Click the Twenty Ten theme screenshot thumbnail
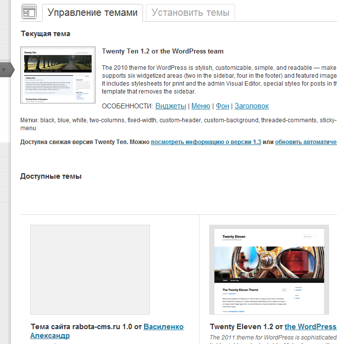 [x=58, y=75]
